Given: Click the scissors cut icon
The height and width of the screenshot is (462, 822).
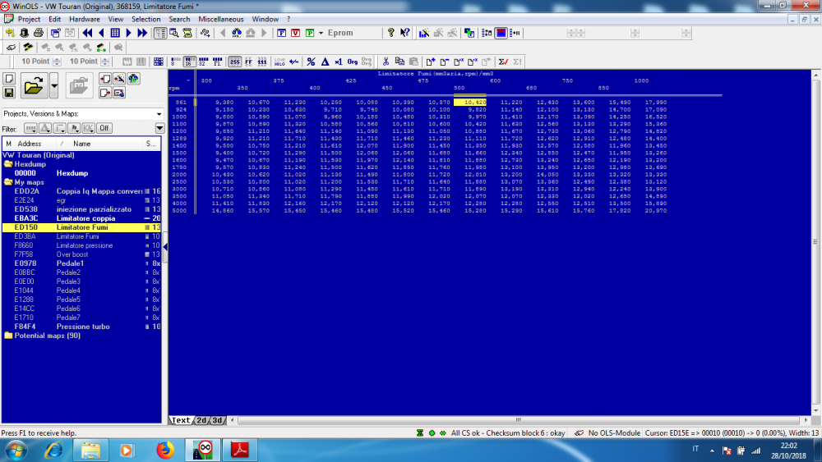Looking at the screenshot, I should pos(386,62).
